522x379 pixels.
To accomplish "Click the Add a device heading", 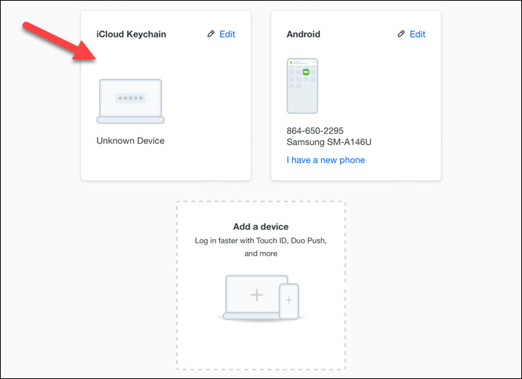I will (261, 227).
